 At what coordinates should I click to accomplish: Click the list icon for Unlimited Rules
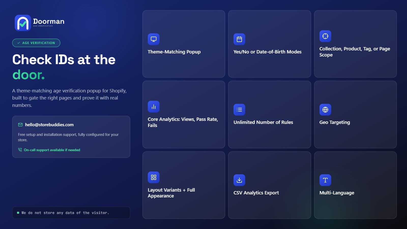point(239,110)
